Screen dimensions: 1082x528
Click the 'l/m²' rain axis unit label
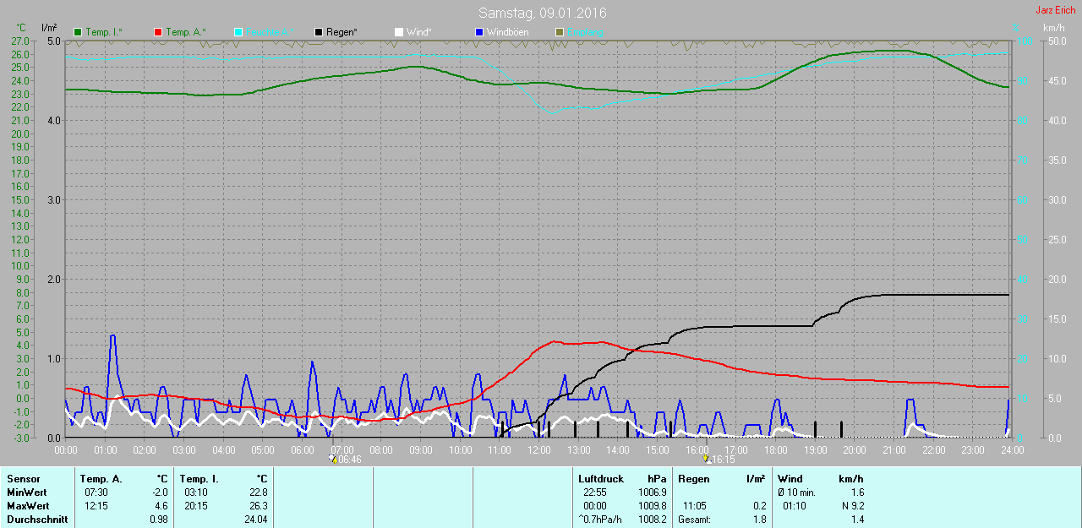pos(49,28)
